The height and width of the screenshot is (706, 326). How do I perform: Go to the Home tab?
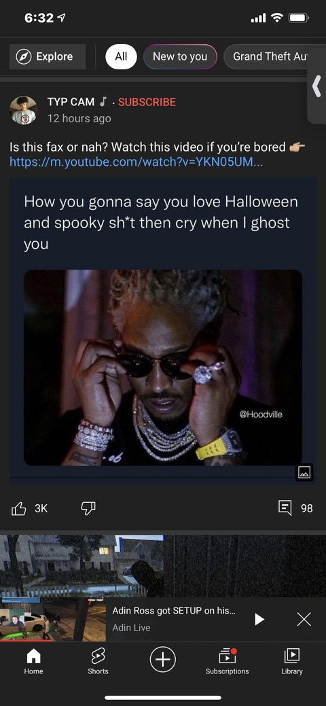[33, 662]
